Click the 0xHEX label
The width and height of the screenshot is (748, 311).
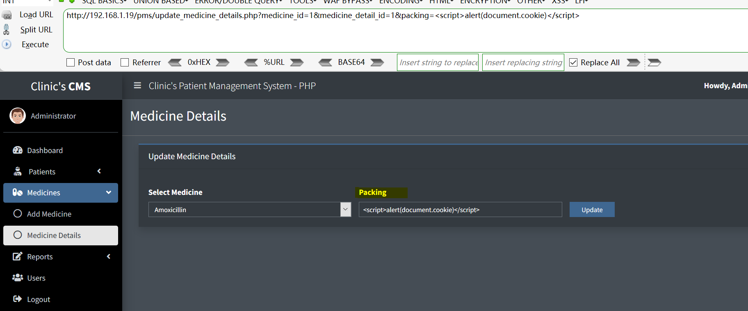199,62
